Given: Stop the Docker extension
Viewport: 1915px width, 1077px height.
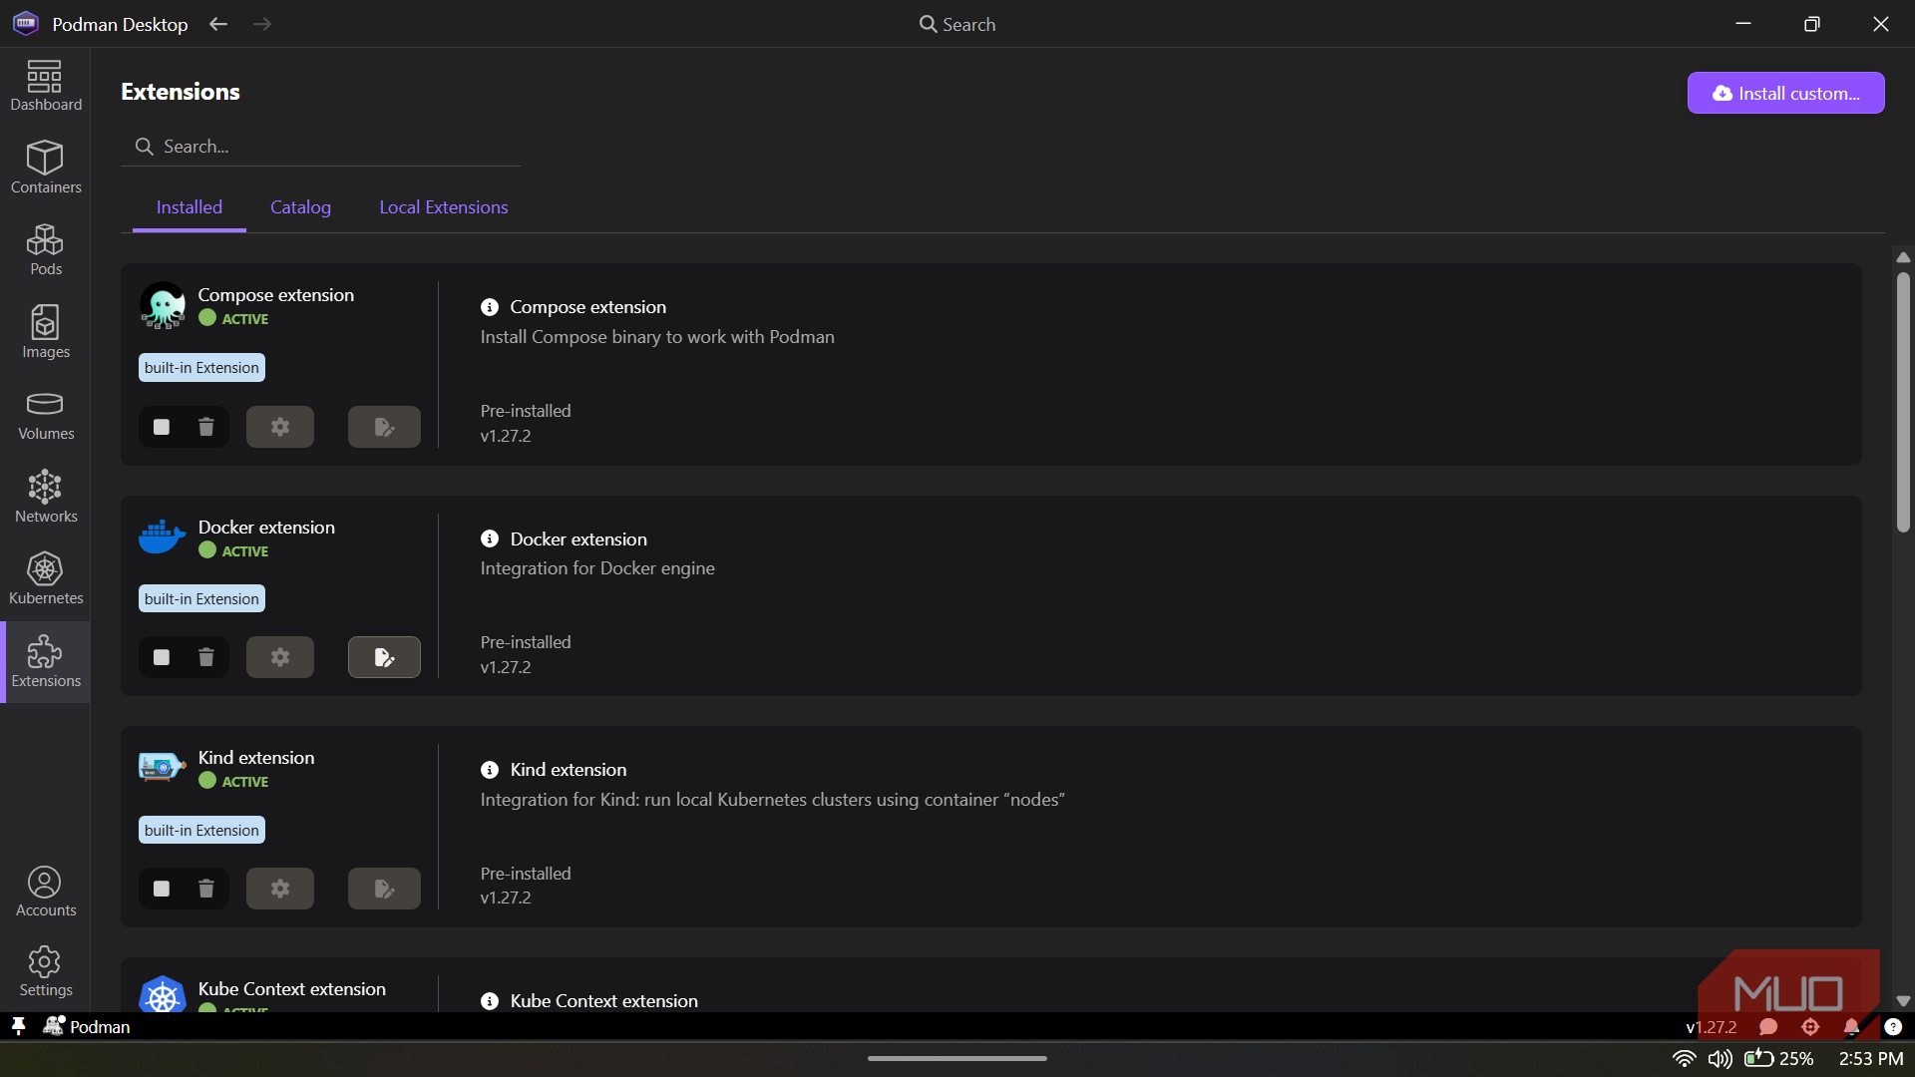Looking at the screenshot, I should click(162, 657).
